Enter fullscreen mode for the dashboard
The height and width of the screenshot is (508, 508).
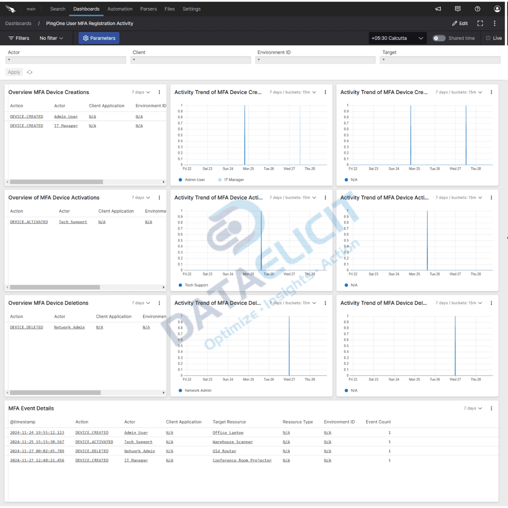tap(480, 23)
